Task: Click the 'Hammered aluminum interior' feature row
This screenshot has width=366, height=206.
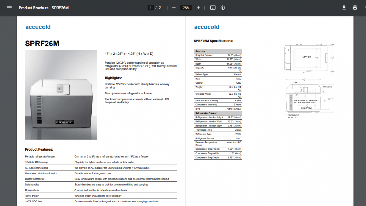Action: tap(101, 173)
